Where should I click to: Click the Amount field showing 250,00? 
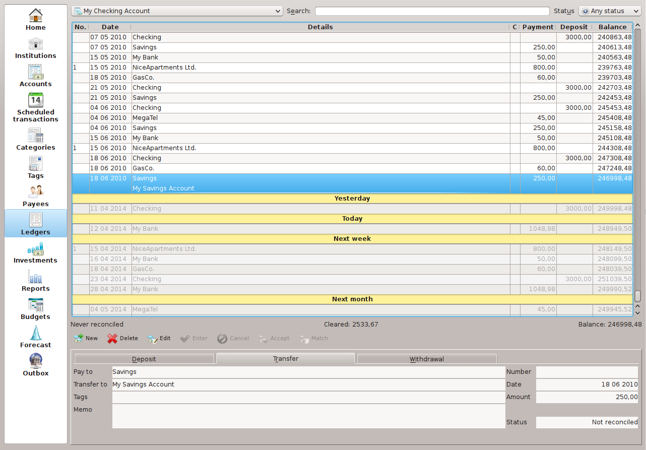pos(587,397)
